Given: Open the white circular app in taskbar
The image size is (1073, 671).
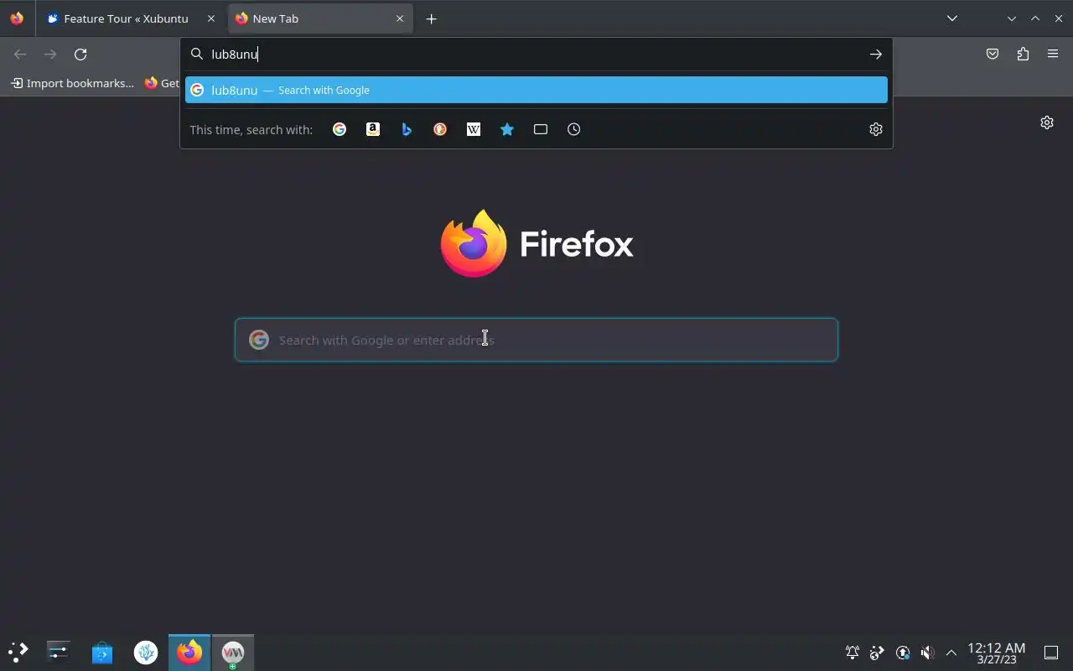Looking at the screenshot, I should (146, 652).
